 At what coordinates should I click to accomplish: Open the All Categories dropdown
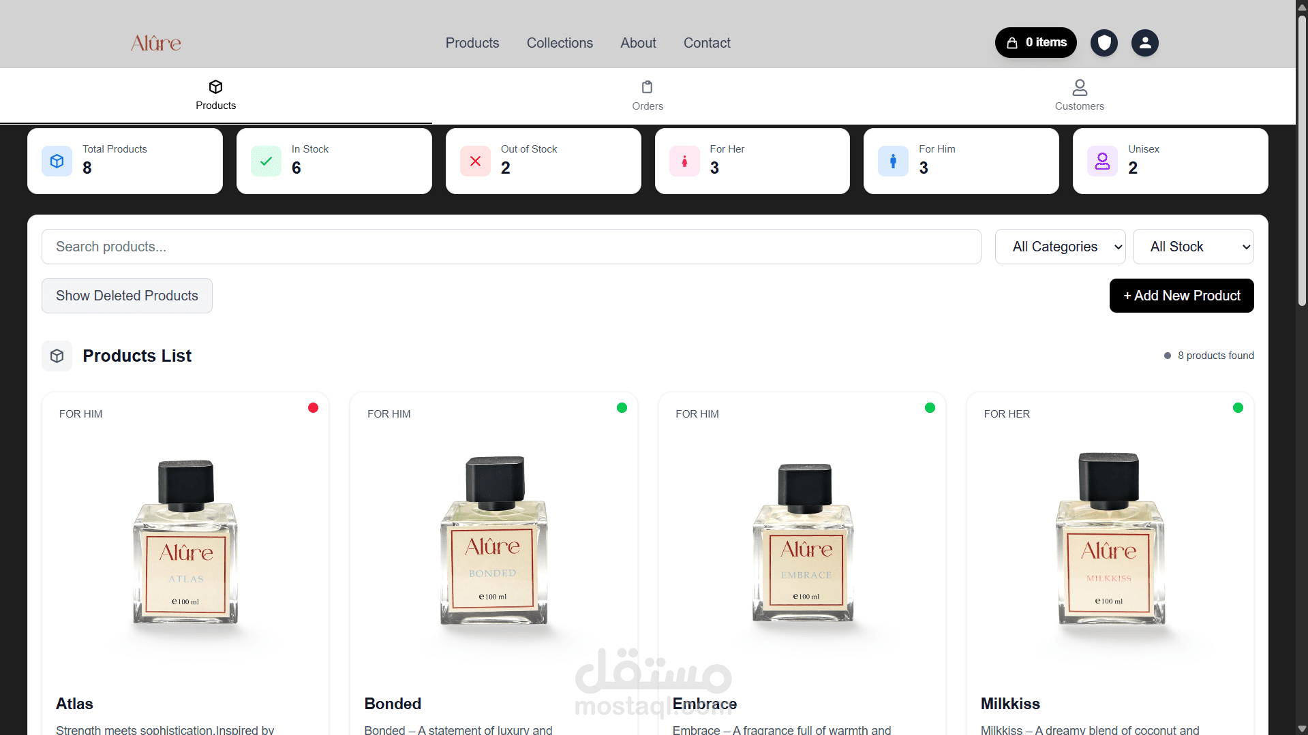1060,247
